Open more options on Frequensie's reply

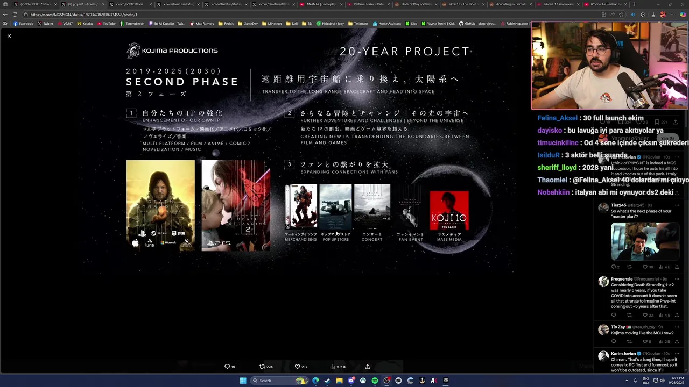coord(677,279)
